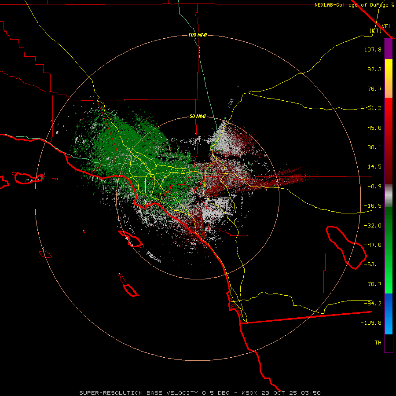The image size is (396, 396).
Task: Click the -47.6 color scale value
Action: (373, 245)
